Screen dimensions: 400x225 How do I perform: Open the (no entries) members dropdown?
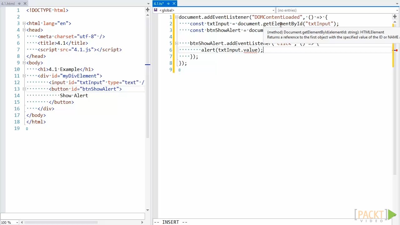click(338, 10)
